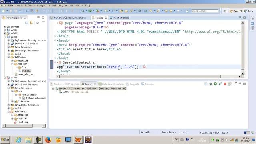Viewport: 256px width, 144px height.
Task: Open the File menu
Action: (4, 6)
